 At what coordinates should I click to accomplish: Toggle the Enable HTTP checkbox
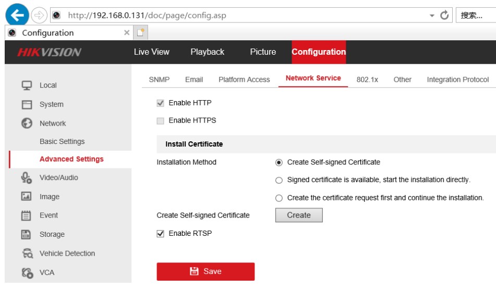[161, 103]
